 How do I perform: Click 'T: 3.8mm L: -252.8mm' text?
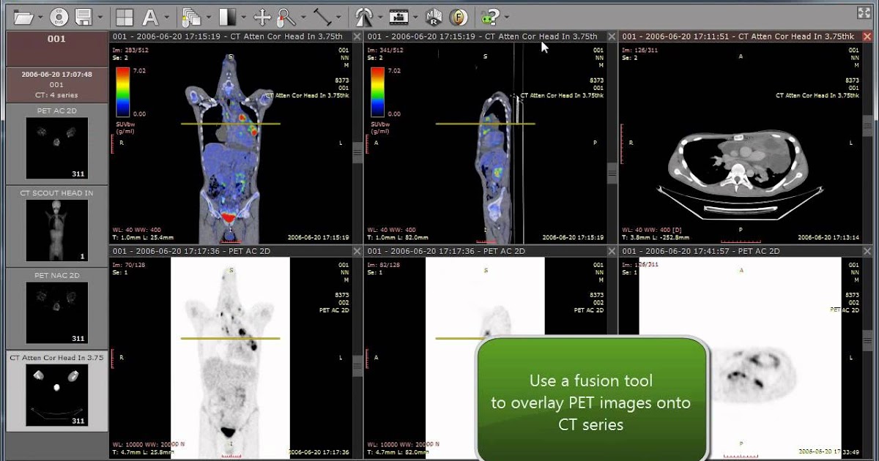point(655,237)
